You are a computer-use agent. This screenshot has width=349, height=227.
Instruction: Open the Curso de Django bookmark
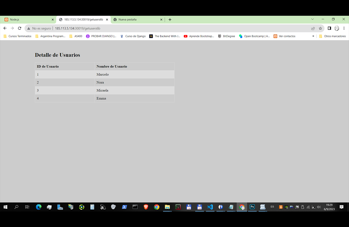[135, 36]
